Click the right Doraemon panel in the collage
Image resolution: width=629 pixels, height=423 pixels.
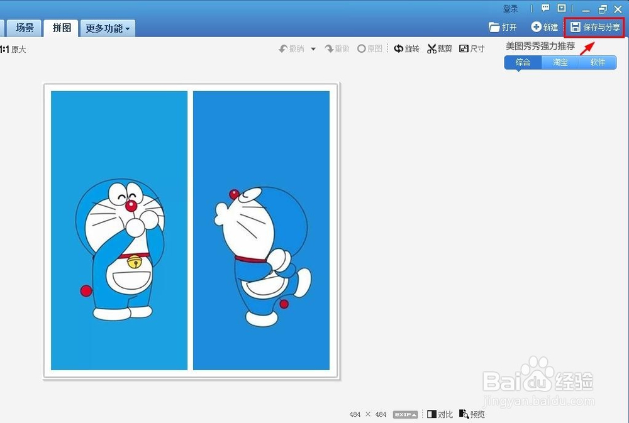pyautogui.click(x=261, y=231)
